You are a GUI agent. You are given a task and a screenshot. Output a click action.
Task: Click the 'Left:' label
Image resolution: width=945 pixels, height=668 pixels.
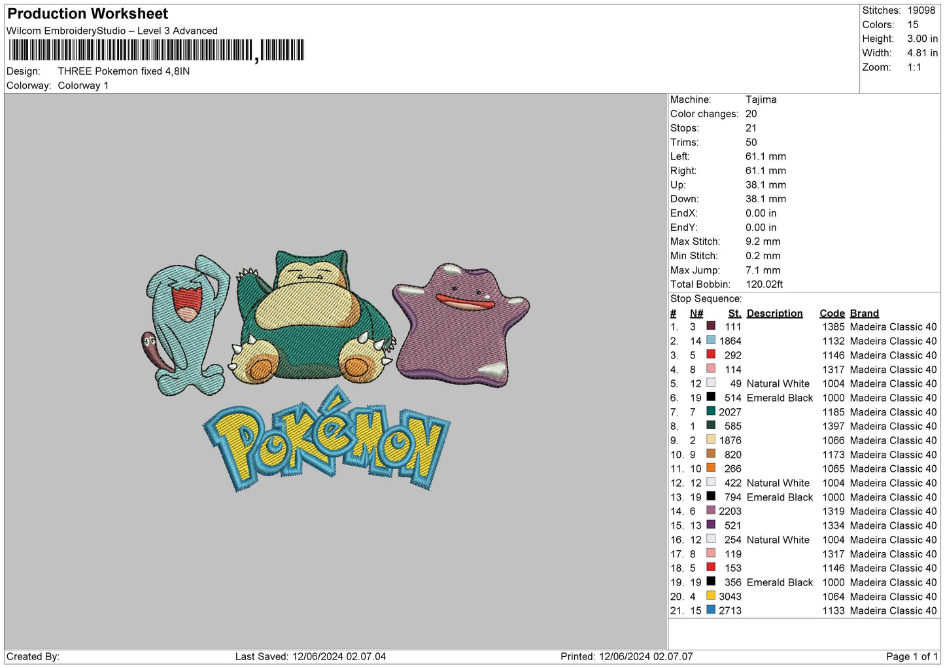click(x=680, y=156)
